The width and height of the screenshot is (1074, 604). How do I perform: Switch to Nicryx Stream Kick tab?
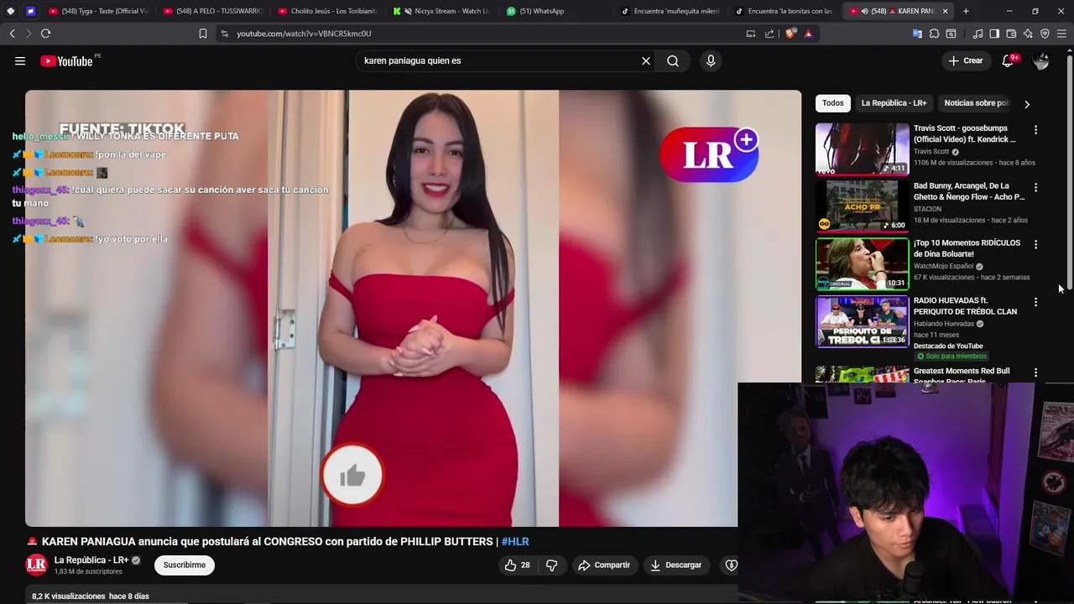click(441, 11)
